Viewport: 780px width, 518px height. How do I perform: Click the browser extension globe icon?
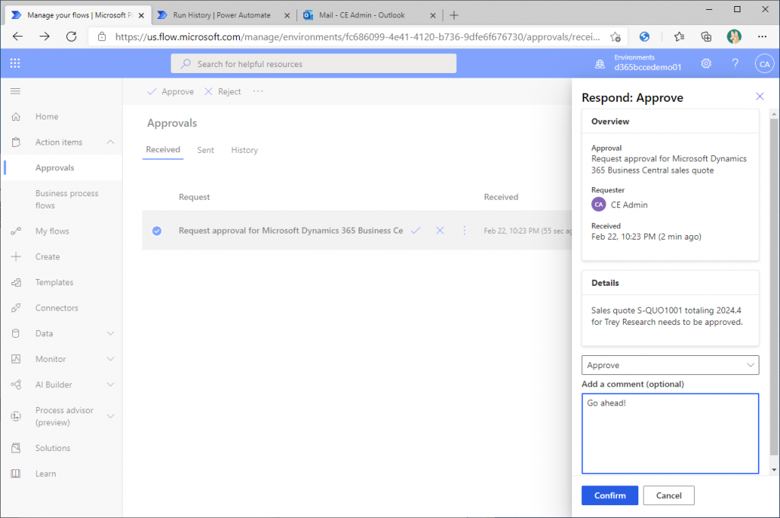pos(644,37)
